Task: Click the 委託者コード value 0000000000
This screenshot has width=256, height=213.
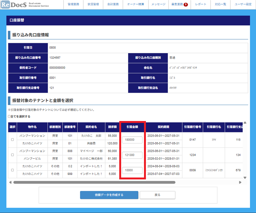Action: tap(57, 68)
